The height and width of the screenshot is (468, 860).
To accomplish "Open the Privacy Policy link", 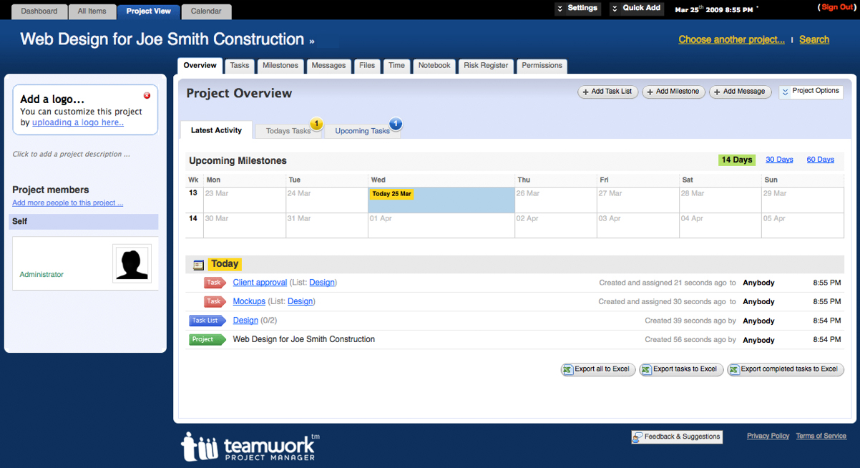I will click(768, 436).
